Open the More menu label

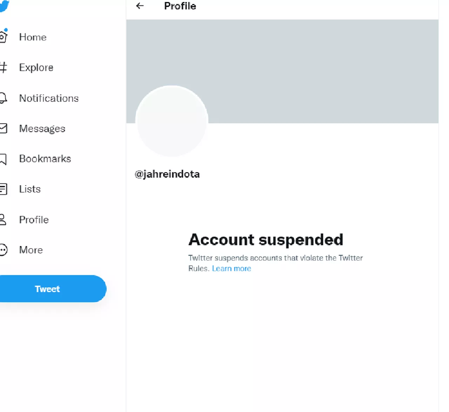point(31,250)
